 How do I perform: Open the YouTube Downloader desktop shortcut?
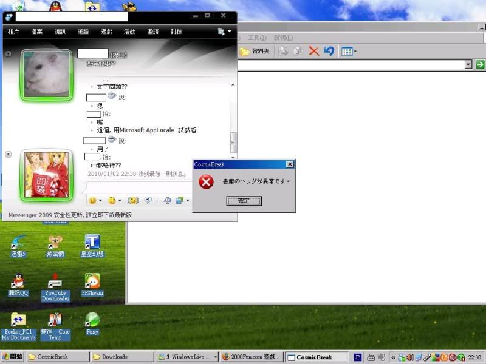pos(55,281)
